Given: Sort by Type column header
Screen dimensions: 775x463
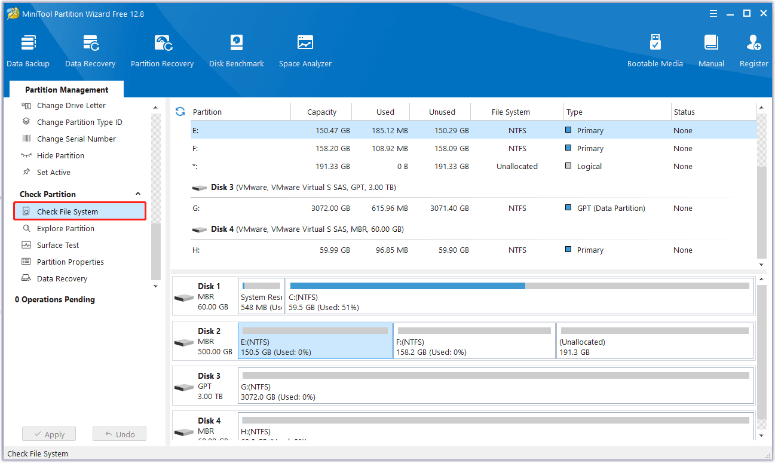Looking at the screenshot, I should tap(575, 112).
